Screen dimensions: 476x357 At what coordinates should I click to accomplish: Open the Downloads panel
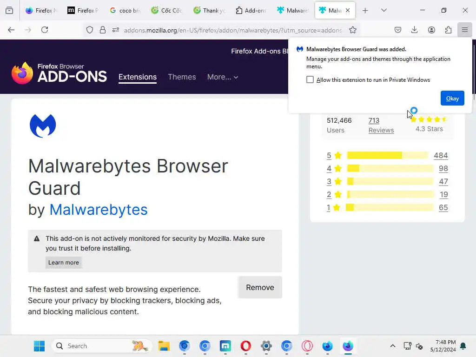414,30
